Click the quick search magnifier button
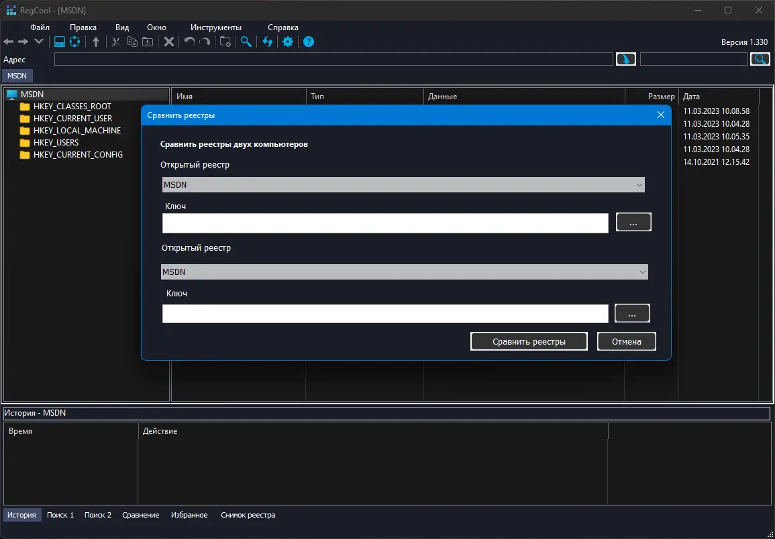 point(760,59)
